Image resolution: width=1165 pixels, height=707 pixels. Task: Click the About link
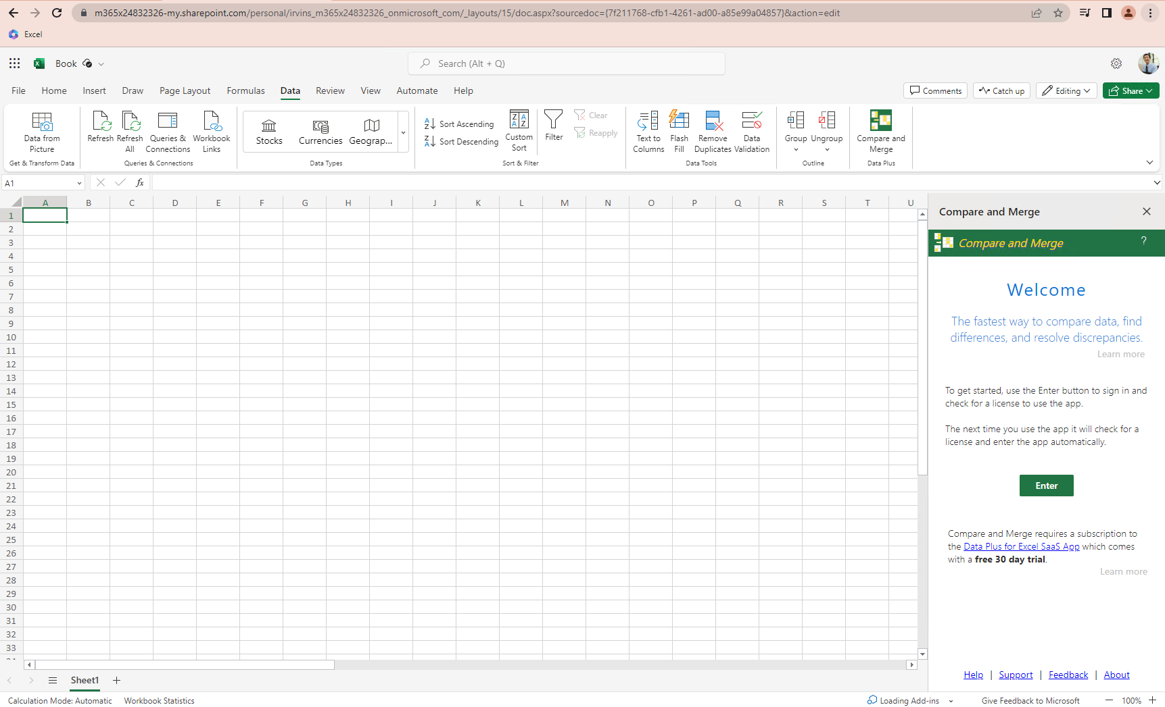1116,675
